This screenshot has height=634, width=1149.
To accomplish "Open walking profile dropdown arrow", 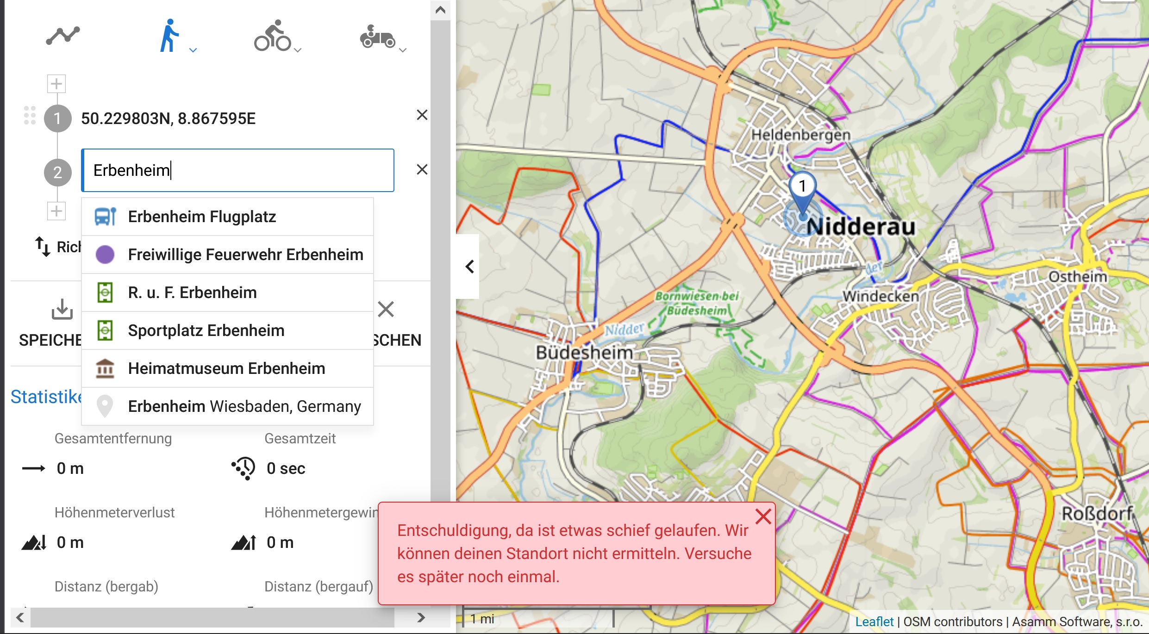I will [193, 50].
